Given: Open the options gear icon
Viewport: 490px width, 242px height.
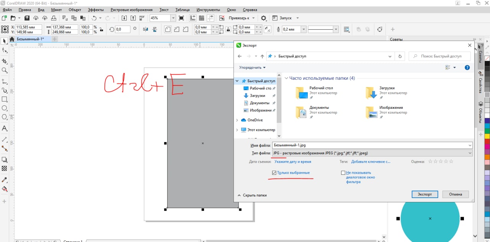Looking at the screenshot, I should [x=263, y=18].
